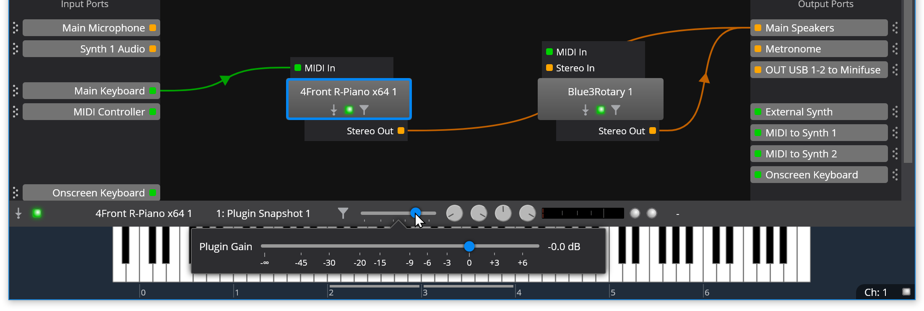This screenshot has width=924, height=311.
Task: Click small gain slider thumb in plugin strip
Action: point(415,212)
